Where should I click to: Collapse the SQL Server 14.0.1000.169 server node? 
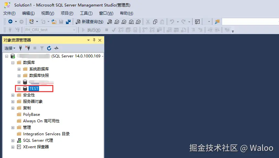pos(7,56)
